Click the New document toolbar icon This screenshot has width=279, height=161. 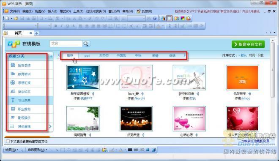coord(7,19)
